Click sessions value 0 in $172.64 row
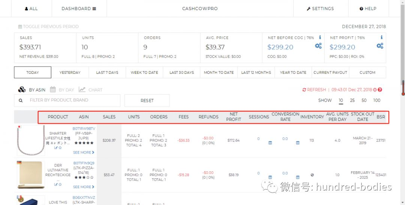 258,138
